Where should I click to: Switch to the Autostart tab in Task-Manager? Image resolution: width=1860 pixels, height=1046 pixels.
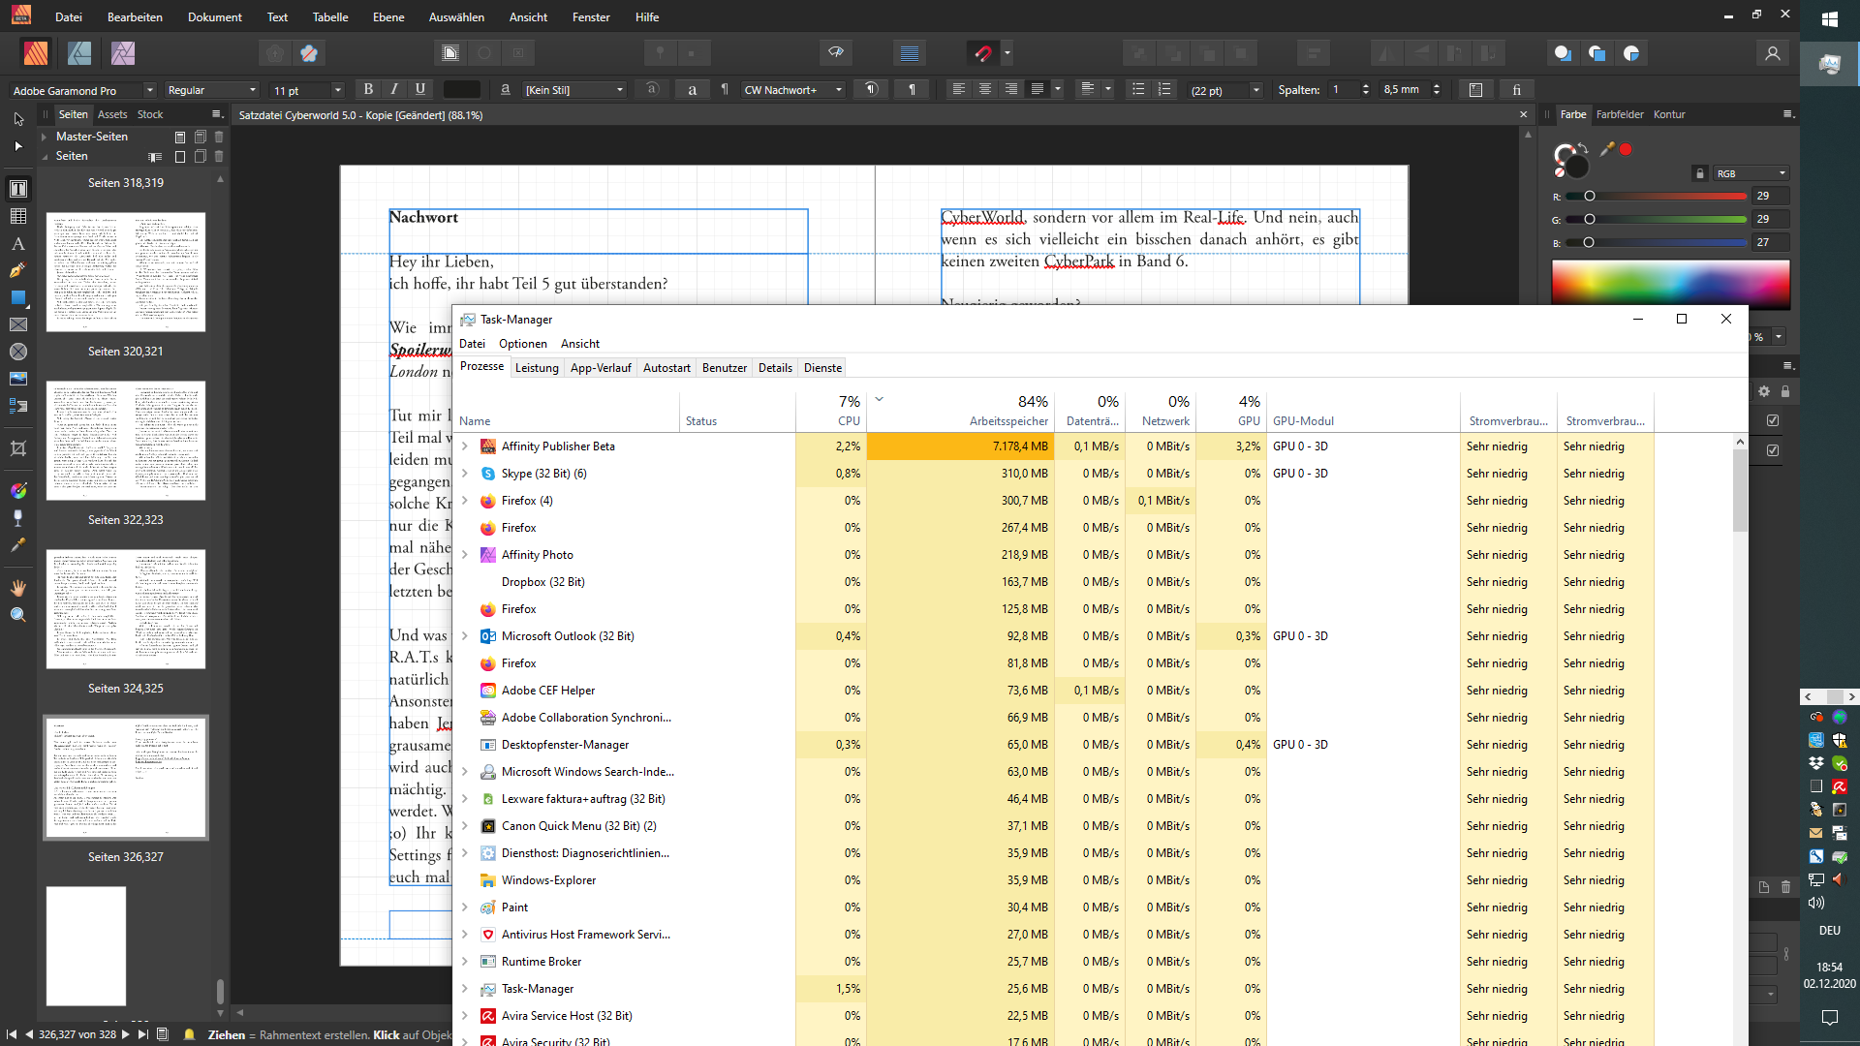point(666,368)
